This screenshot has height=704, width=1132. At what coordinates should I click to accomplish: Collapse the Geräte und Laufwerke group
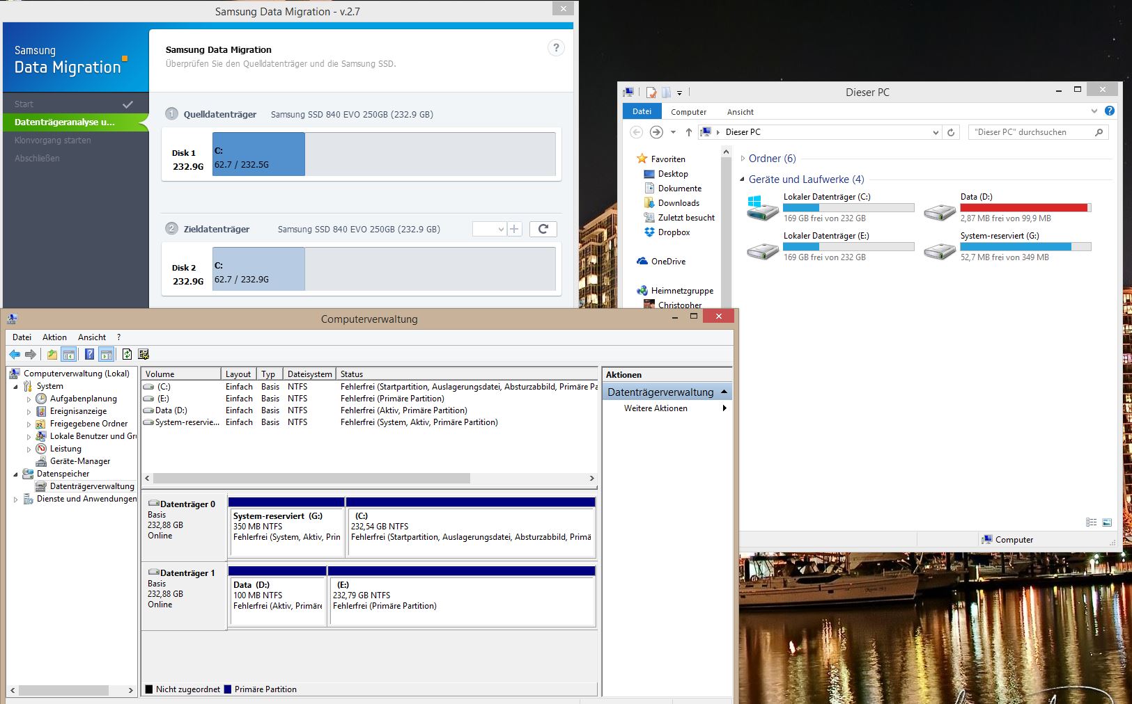(x=743, y=179)
